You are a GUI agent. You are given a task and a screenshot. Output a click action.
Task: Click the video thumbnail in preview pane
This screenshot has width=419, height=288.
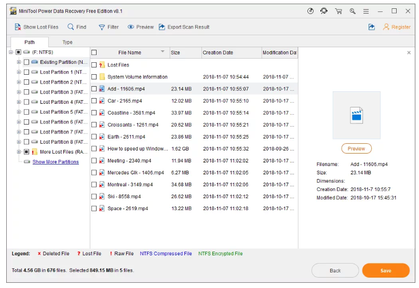(x=357, y=115)
